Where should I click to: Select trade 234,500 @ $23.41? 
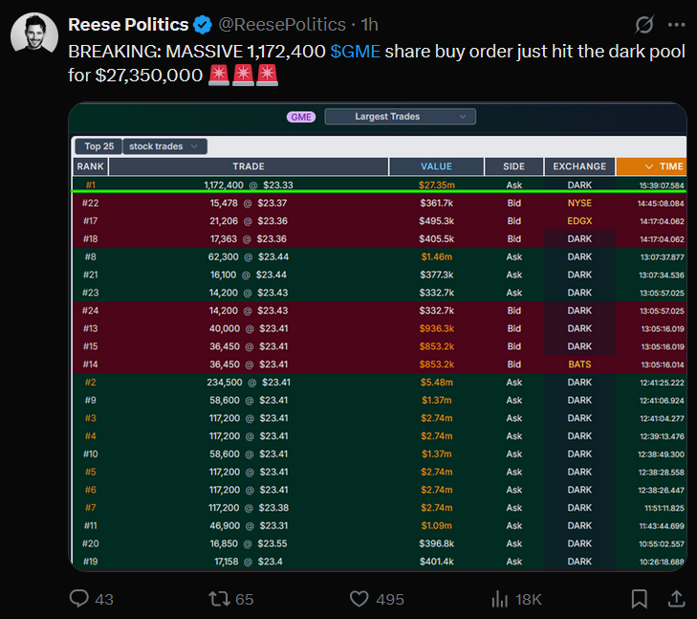[x=249, y=383]
